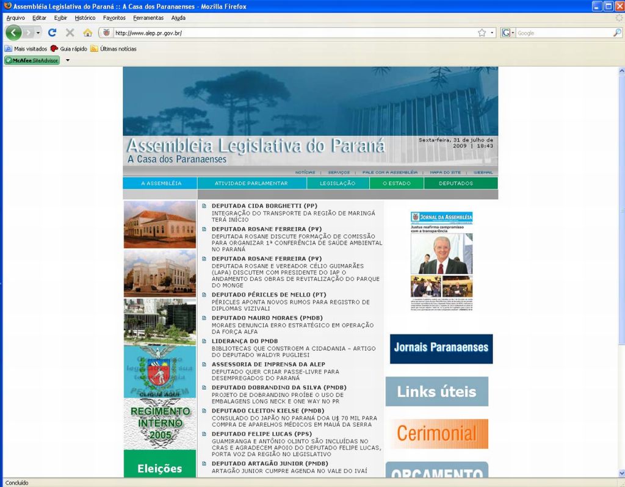Click the Back navigation arrow

pos(13,32)
